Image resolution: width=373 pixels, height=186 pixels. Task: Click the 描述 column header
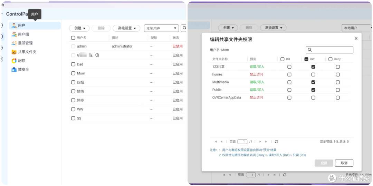pos(115,38)
